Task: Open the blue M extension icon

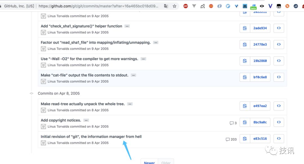Action: click(245, 6)
